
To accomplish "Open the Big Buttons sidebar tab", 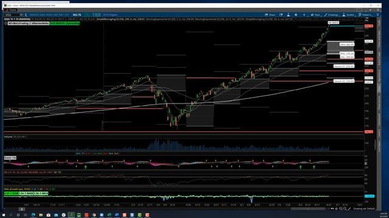I will pos(379,76).
